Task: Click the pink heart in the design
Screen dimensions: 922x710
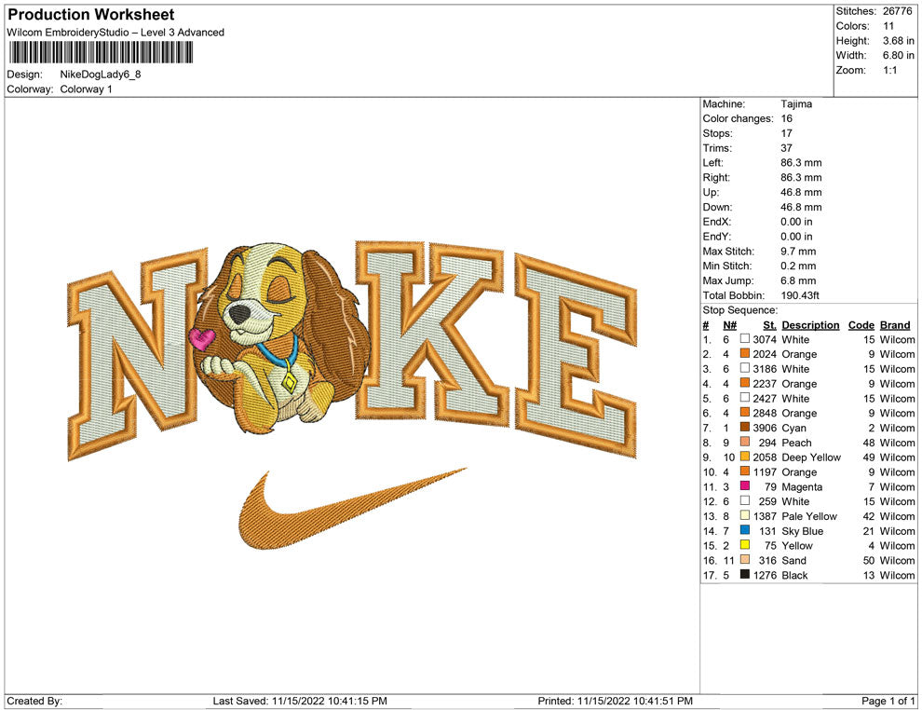Action: coord(202,339)
